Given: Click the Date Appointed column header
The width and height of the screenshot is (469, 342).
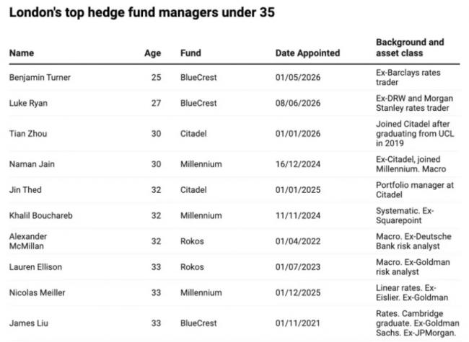Looking at the screenshot, I should pyautogui.click(x=307, y=53).
